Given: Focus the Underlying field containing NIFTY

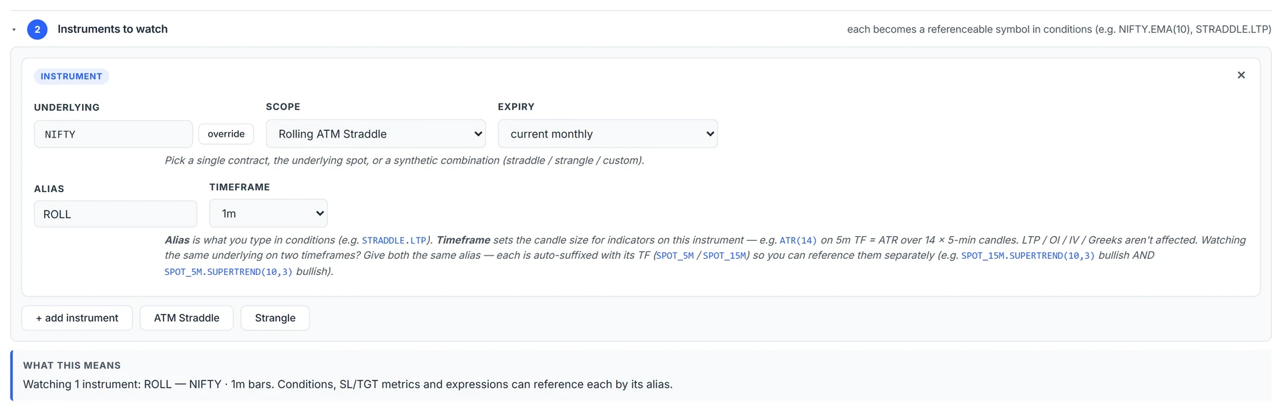Looking at the screenshot, I should [114, 134].
